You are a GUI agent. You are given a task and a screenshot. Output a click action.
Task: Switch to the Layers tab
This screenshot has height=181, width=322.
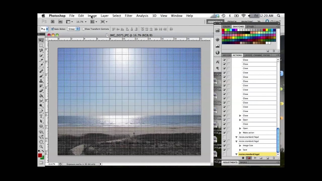coord(248,55)
